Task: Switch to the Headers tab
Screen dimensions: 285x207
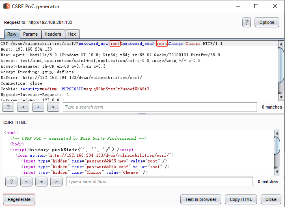Action: pos(53,34)
